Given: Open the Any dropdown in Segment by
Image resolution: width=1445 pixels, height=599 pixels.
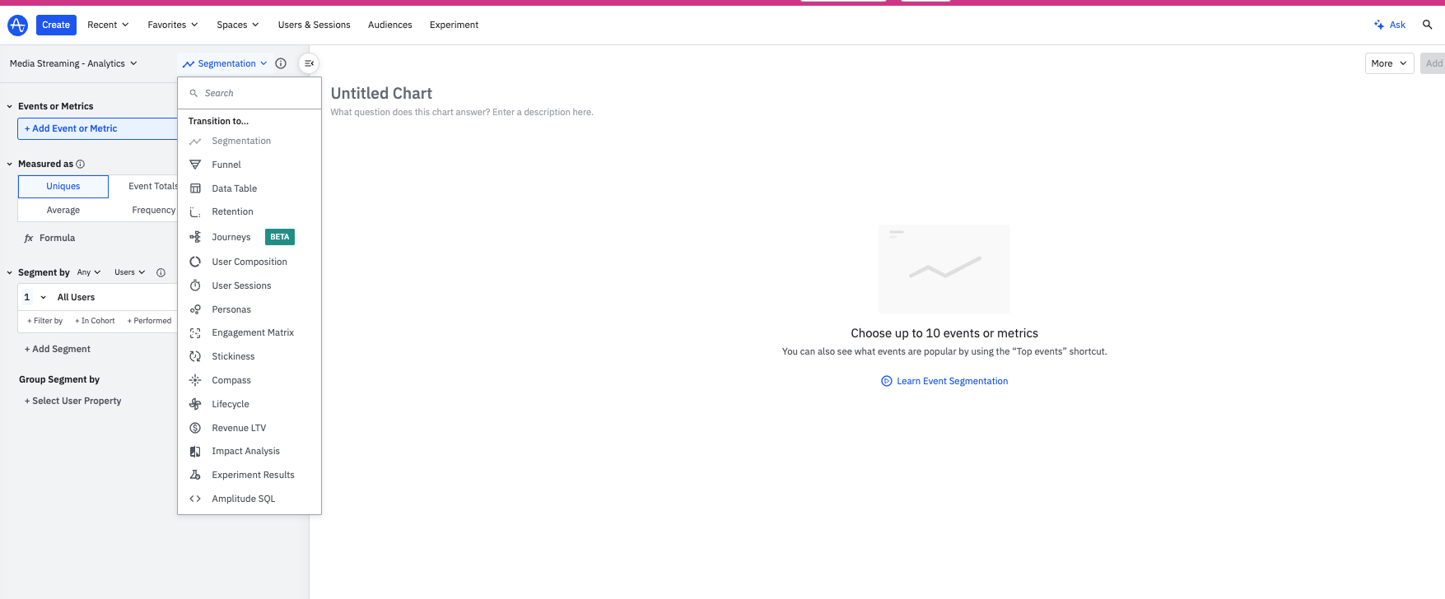Looking at the screenshot, I should 89,272.
